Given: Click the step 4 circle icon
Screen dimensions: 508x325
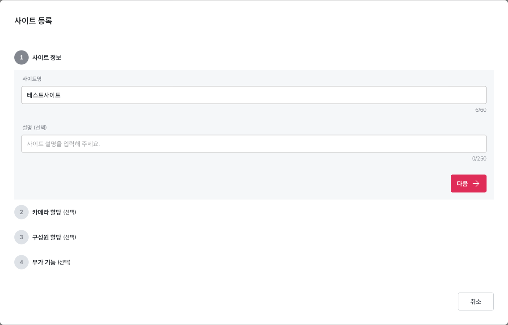Looking at the screenshot, I should (21, 262).
